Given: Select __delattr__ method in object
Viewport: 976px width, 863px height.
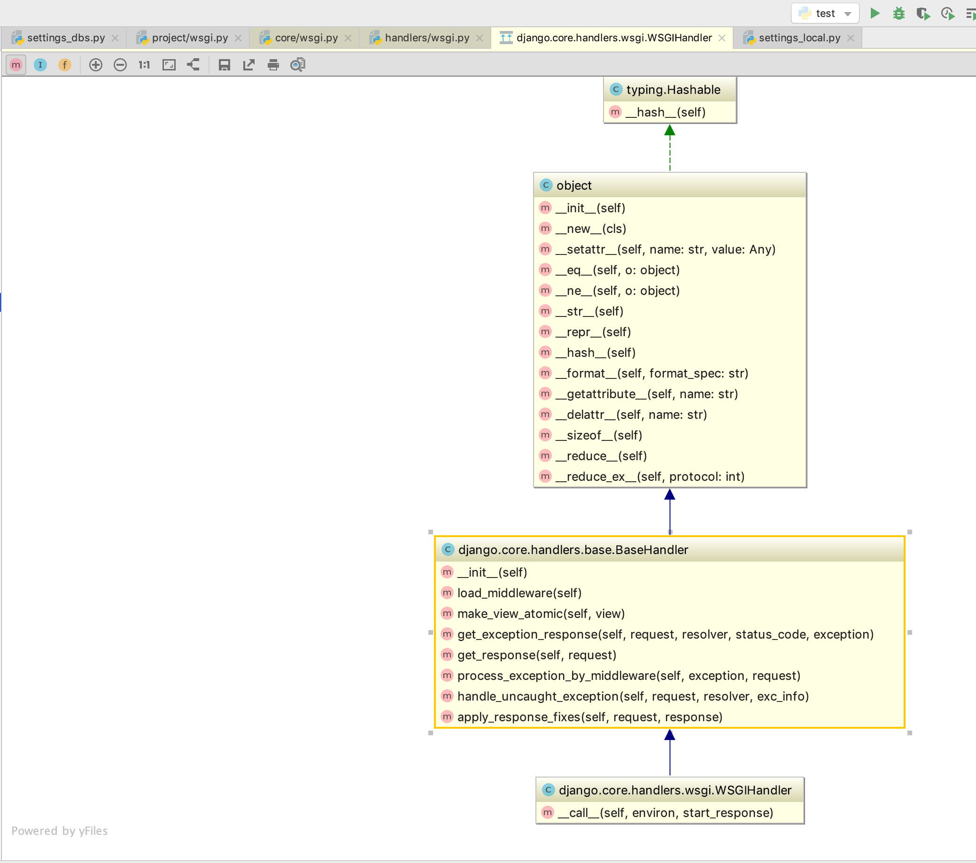Looking at the screenshot, I should coord(670,414).
